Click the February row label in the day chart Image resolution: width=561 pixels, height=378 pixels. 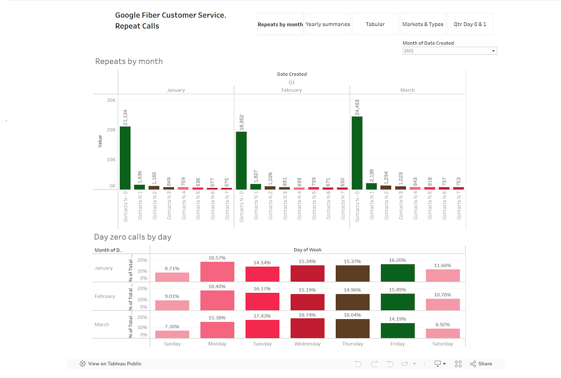105,296
